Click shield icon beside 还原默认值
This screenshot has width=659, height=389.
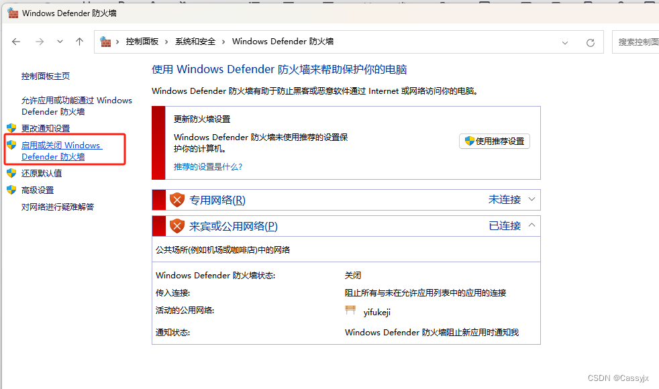point(11,172)
